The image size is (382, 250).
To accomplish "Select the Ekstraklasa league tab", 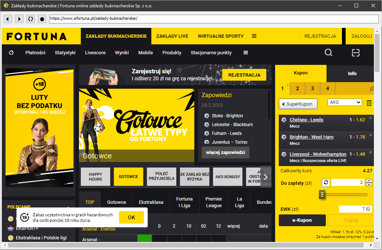I will [x=151, y=202].
